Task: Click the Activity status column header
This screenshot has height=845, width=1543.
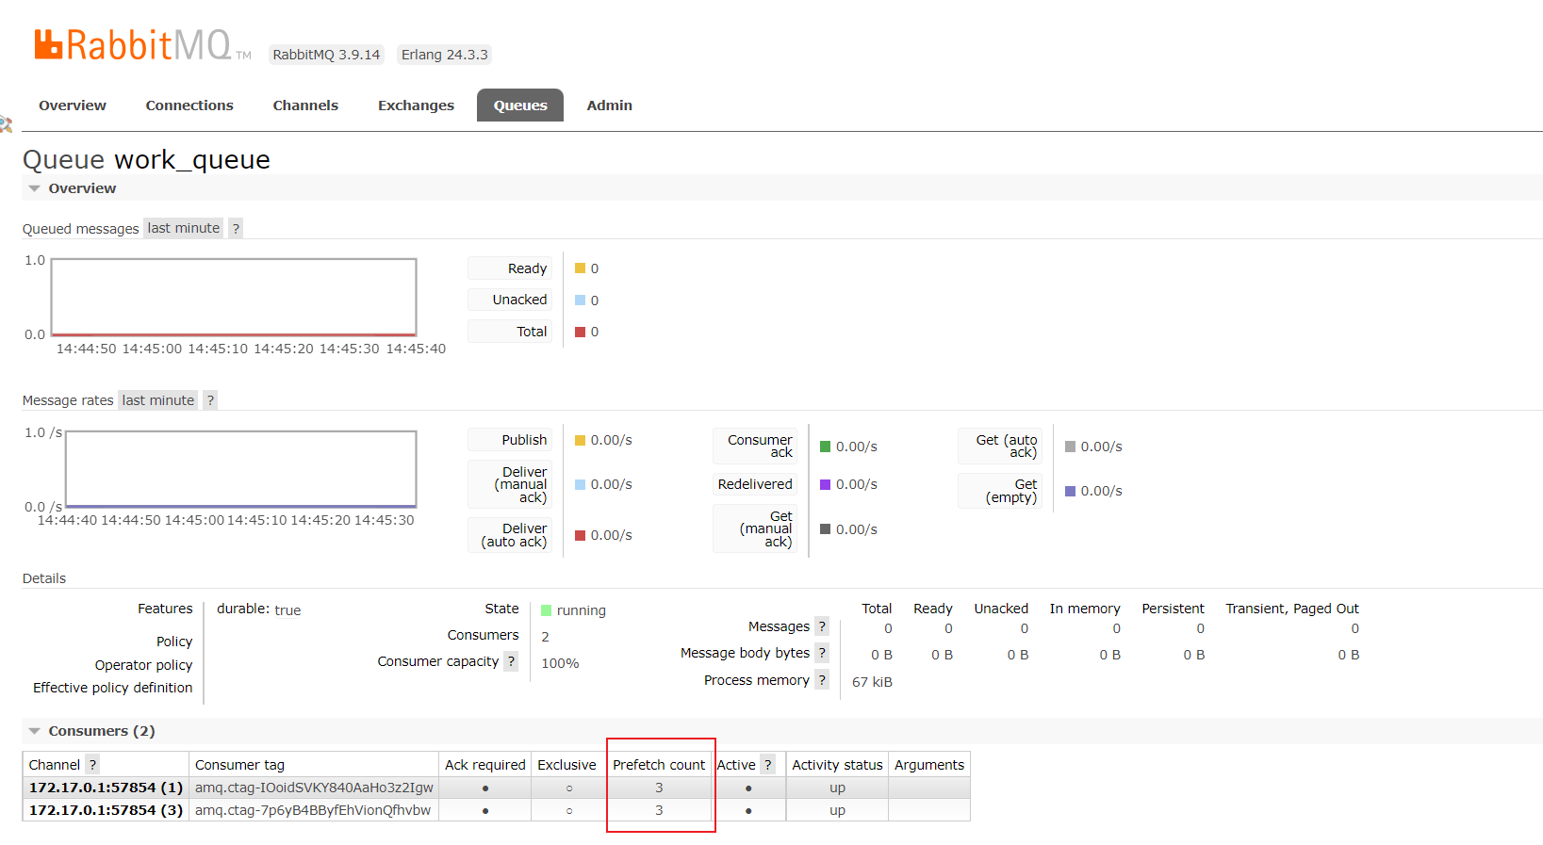Action: 837,765
